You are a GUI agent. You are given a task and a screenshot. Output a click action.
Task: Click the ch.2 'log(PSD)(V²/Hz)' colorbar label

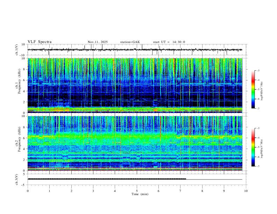point(262,149)
